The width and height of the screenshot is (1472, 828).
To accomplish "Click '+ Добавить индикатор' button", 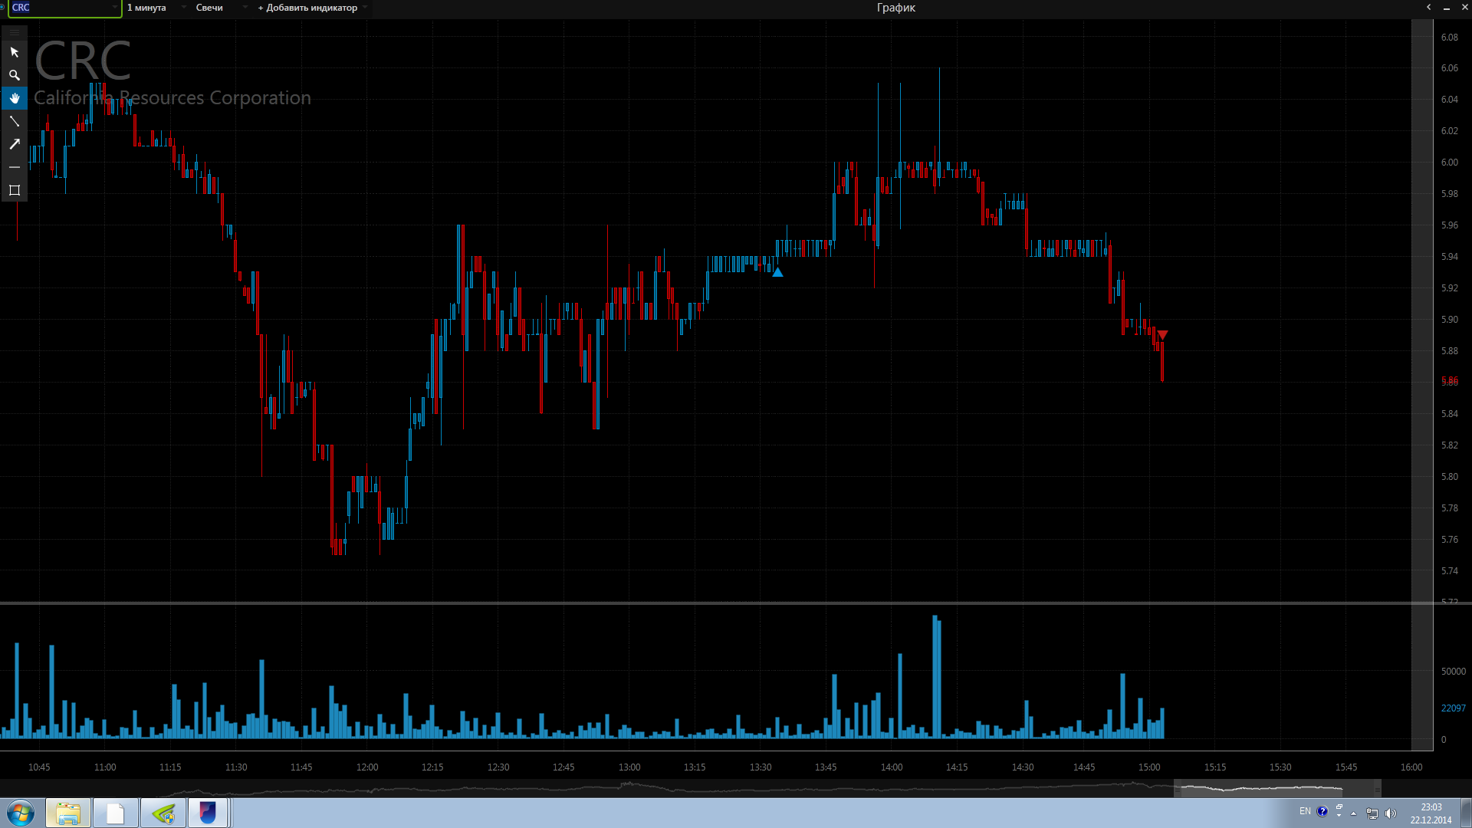I will [307, 8].
